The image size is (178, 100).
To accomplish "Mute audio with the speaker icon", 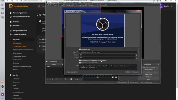I will click(113, 77).
